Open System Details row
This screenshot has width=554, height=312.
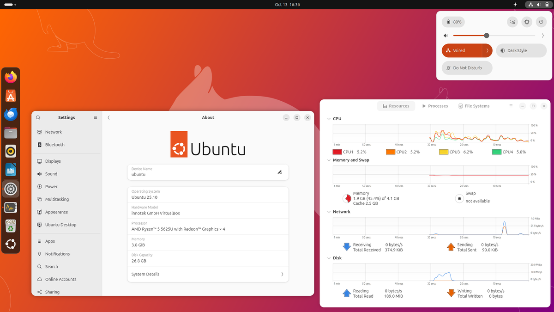click(x=208, y=274)
